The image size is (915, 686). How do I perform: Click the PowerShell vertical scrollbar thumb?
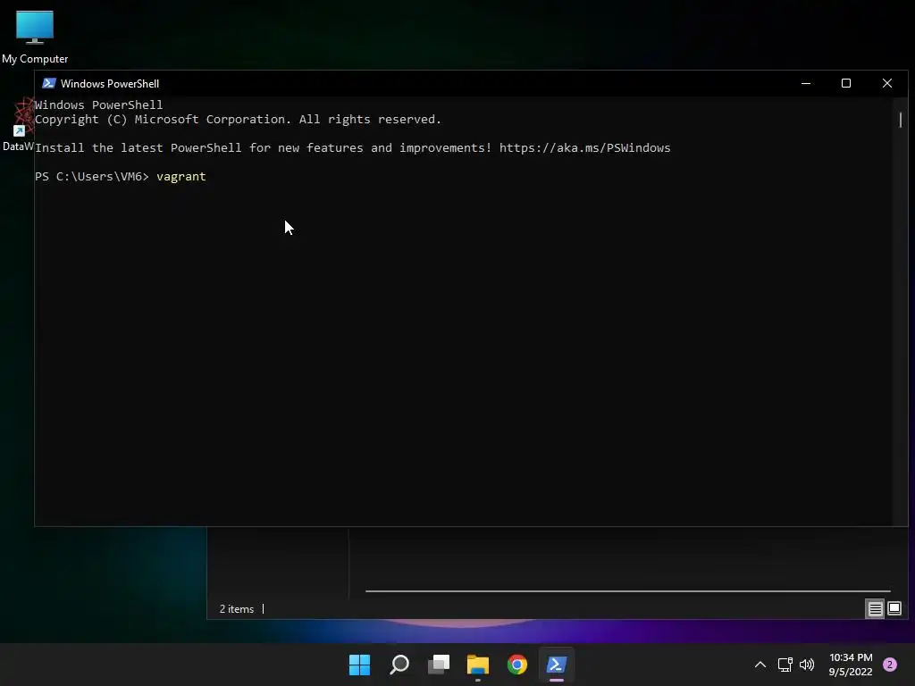pos(901,120)
